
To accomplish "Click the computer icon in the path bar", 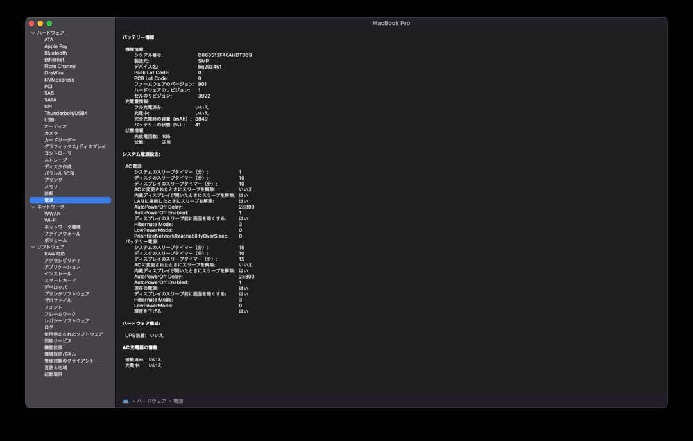I will click(126, 401).
